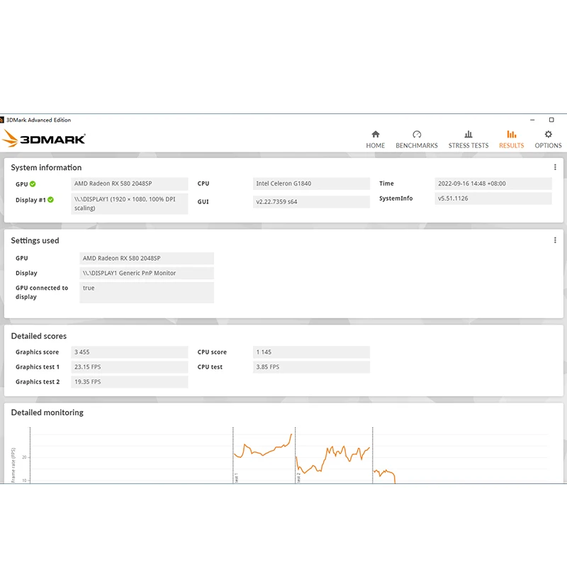Expand three-dot menu in Settings used panel
The height and width of the screenshot is (567, 567).
[x=555, y=240]
